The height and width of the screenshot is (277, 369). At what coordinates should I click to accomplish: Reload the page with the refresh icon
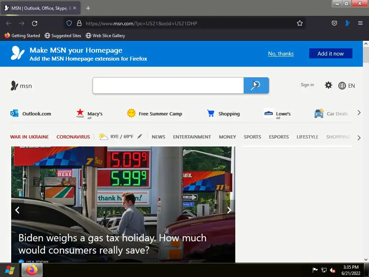click(35, 23)
